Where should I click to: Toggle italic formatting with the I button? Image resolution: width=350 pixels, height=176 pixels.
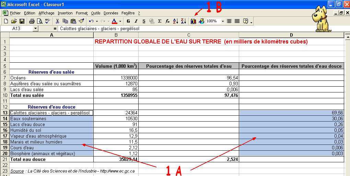click(136, 21)
